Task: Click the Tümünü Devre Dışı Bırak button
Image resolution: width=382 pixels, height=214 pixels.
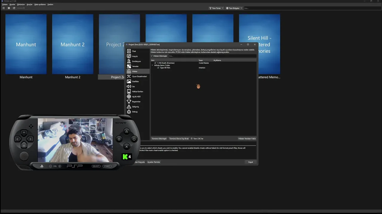Action: pyautogui.click(x=179, y=139)
